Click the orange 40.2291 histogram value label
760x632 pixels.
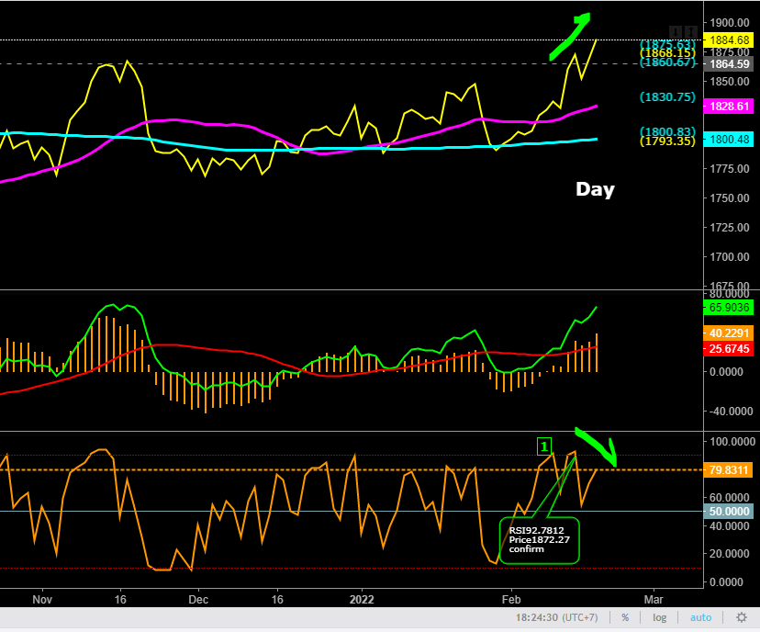click(729, 333)
